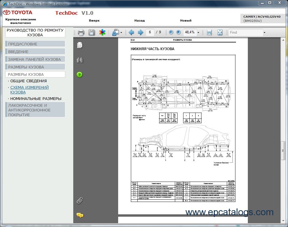Viewport: 288px width, 227px height.
Task: Click the PDF vertical scrollbar thumb
Action: [283, 151]
